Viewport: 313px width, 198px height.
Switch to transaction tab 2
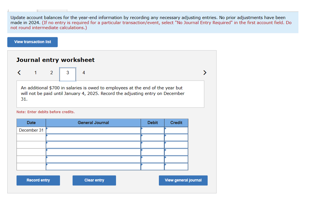pos(52,73)
